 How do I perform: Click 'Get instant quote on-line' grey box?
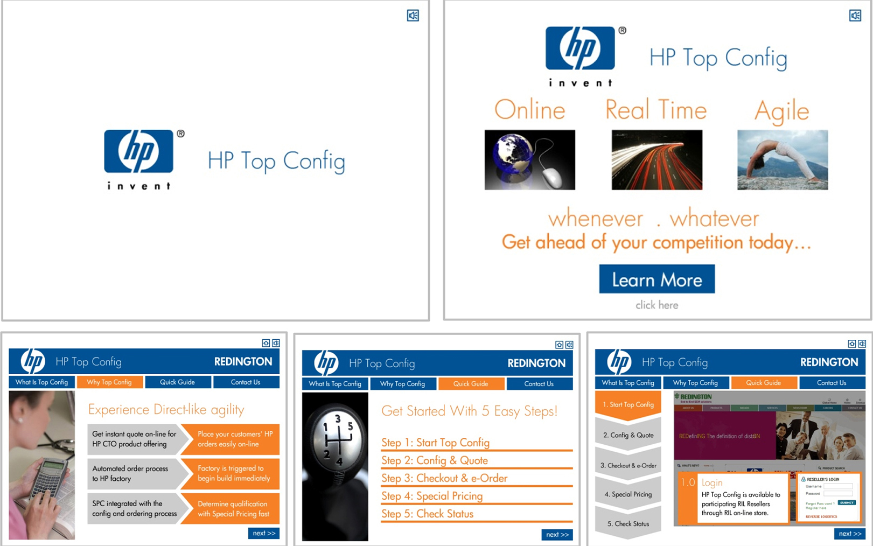(x=135, y=439)
